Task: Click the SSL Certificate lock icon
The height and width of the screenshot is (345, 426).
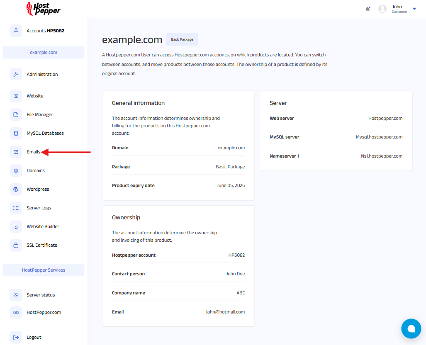Action: (16, 245)
